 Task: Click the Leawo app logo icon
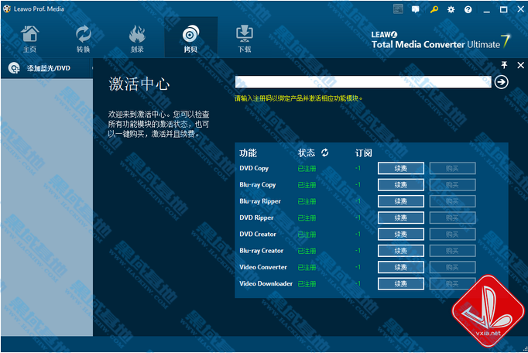coord(7,9)
